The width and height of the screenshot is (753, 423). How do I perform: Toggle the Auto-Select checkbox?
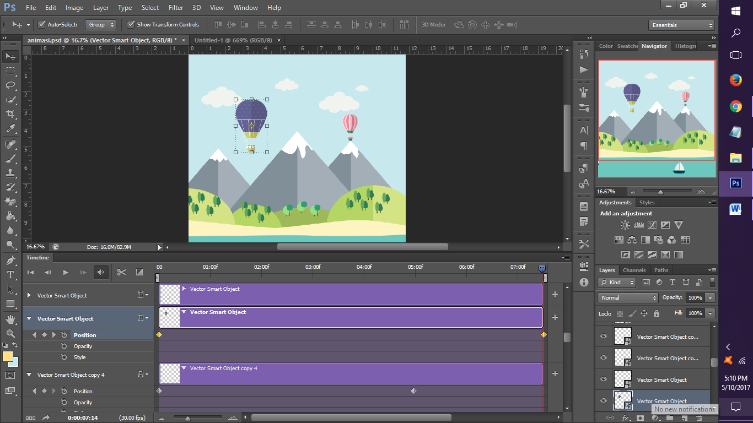click(x=41, y=25)
